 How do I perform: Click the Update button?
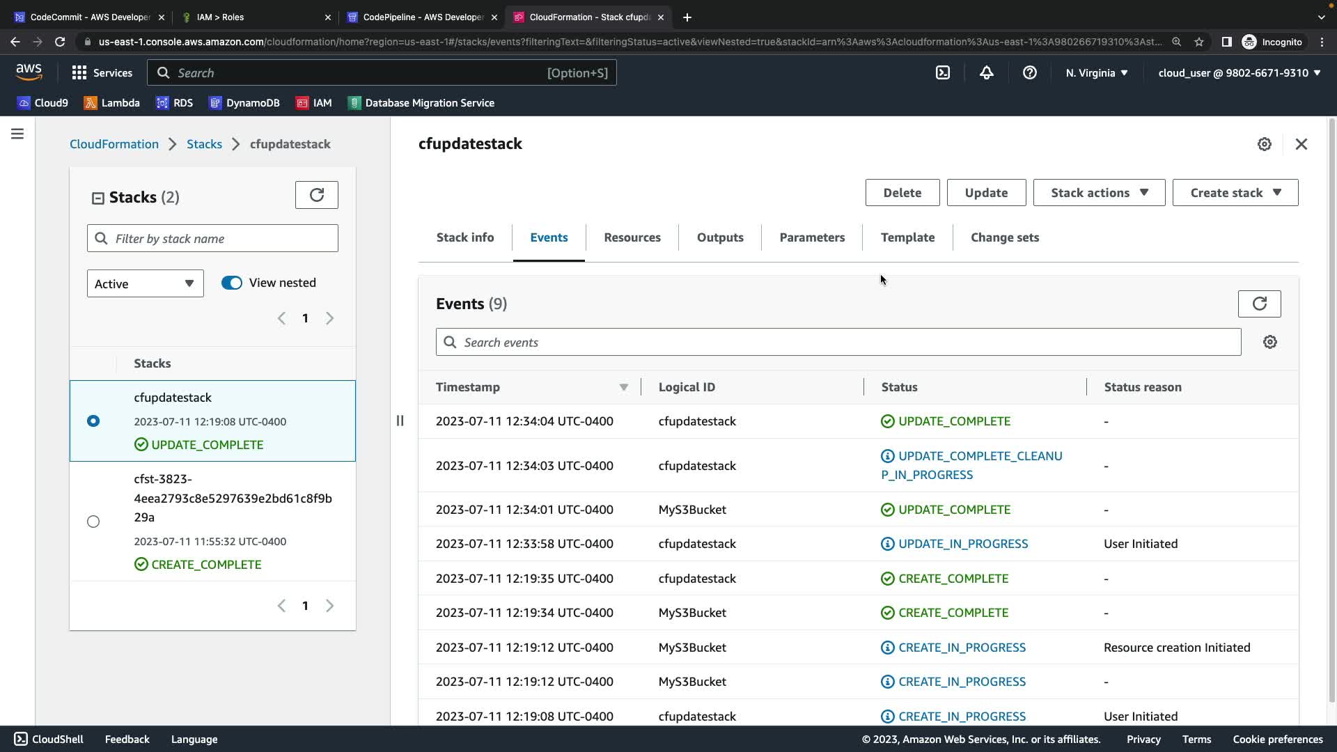(986, 193)
